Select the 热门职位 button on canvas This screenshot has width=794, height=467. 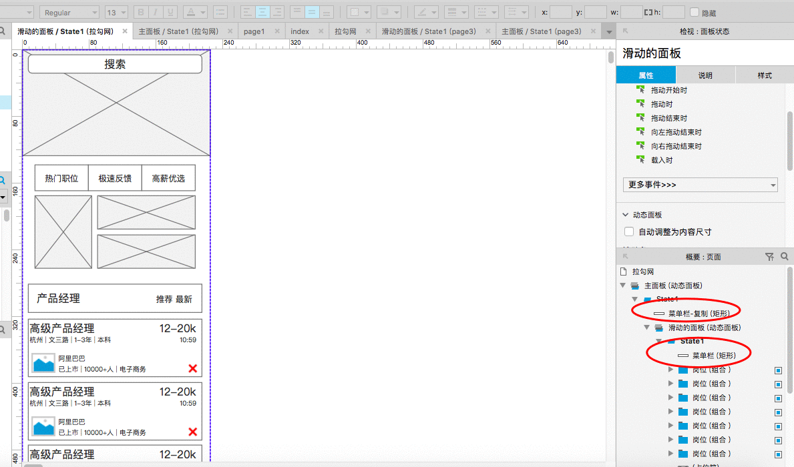pyautogui.click(x=61, y=178)
